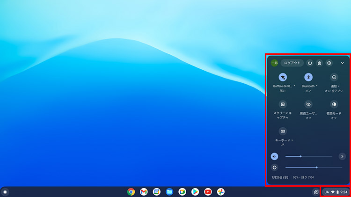This screenshot has width=351, height=197.
Task: Open audio settings arrow beside volume
Action: [342, 156]
